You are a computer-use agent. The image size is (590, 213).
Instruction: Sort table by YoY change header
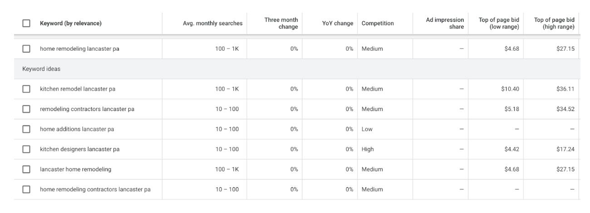(338, 24)
